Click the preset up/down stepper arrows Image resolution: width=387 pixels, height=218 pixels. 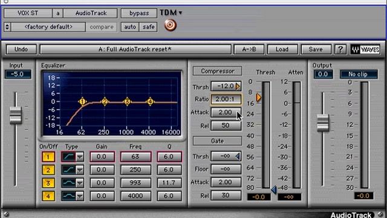[x=7, y=27]
